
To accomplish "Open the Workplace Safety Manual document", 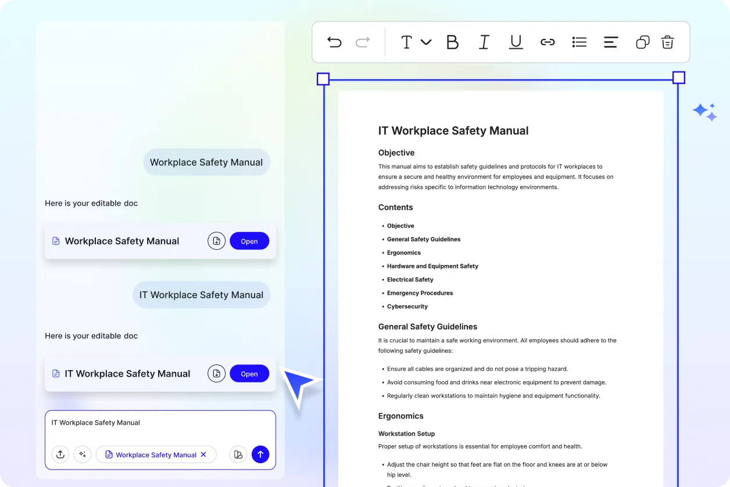I will click(249, 241).
